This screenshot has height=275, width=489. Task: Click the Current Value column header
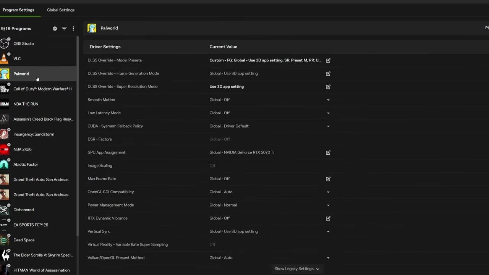223,47
